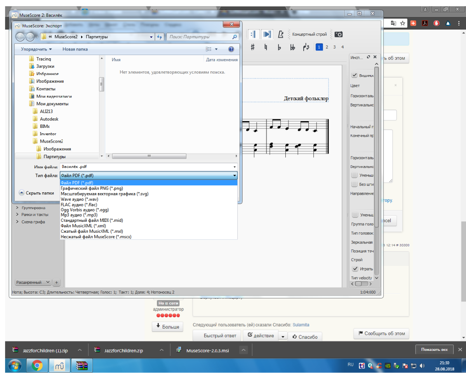Click the taskbar volume icon

click(x=422, y=366)
